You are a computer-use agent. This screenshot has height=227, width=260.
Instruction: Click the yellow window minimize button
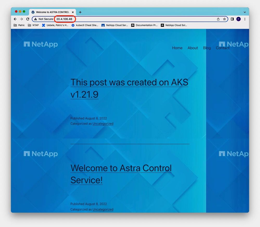click(x=20, y=11)
